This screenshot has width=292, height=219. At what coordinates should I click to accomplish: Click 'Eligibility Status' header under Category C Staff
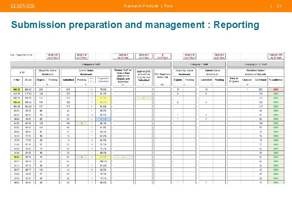click(x=185, y=71)
